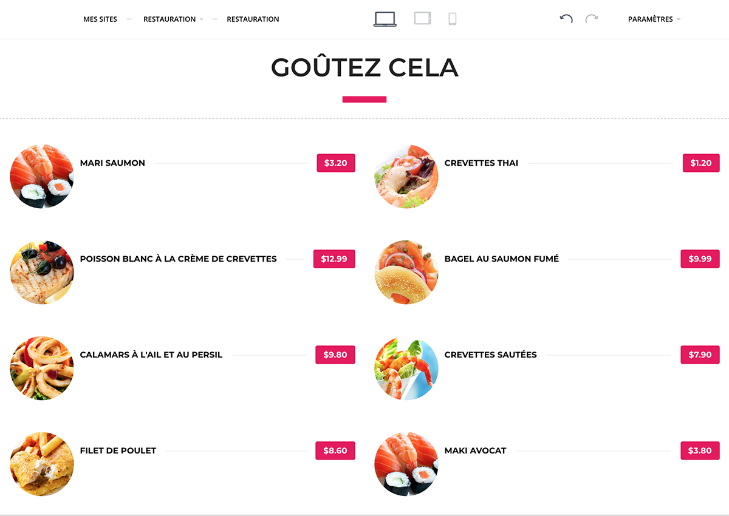The height and width of the screenshot is (516, 729).
Task: Click the Crevettes Sautées item name
Action: coord(490,355)
